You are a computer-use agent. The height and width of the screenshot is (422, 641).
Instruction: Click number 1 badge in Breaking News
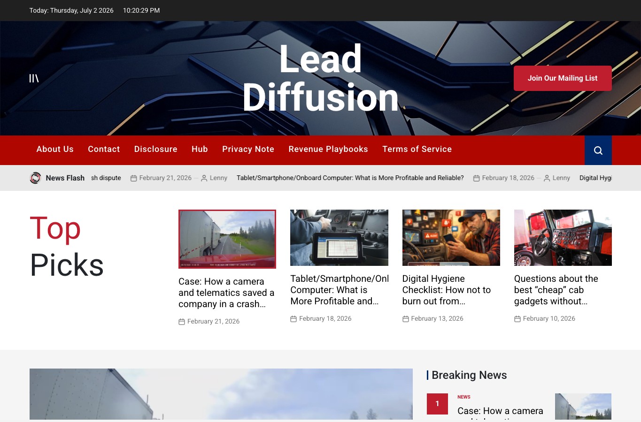[x=437, y=404]
